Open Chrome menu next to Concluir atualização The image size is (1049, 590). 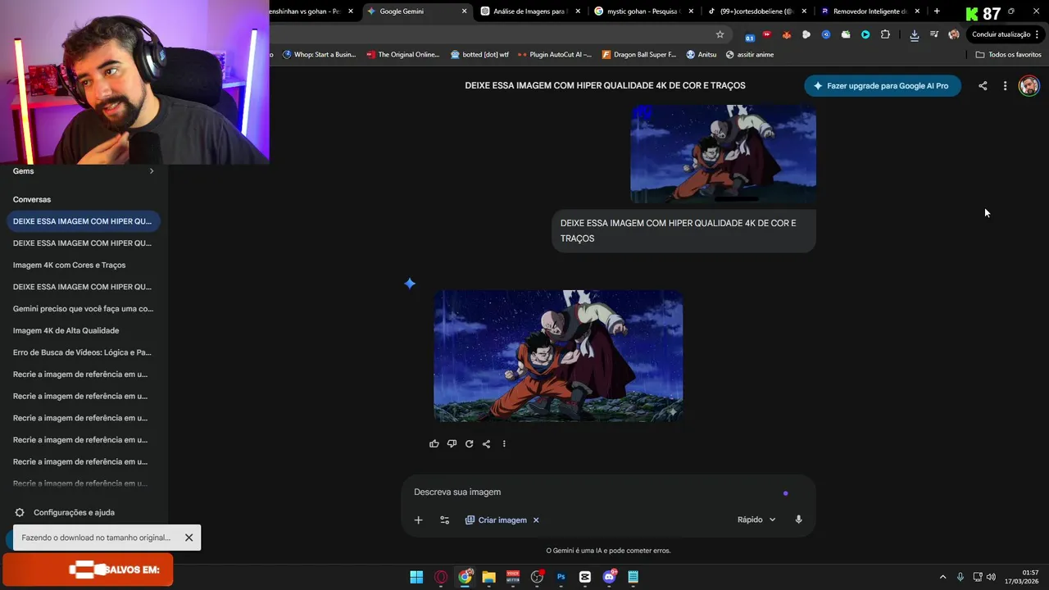tap(1038, 34)
